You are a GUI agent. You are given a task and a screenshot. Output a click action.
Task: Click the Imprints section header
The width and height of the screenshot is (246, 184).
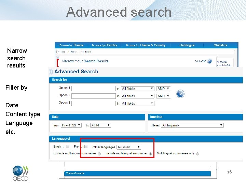[195, 117]
